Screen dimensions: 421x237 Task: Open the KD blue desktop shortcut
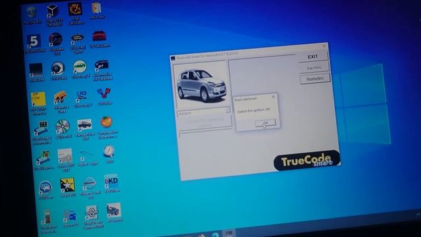(111, 182)
